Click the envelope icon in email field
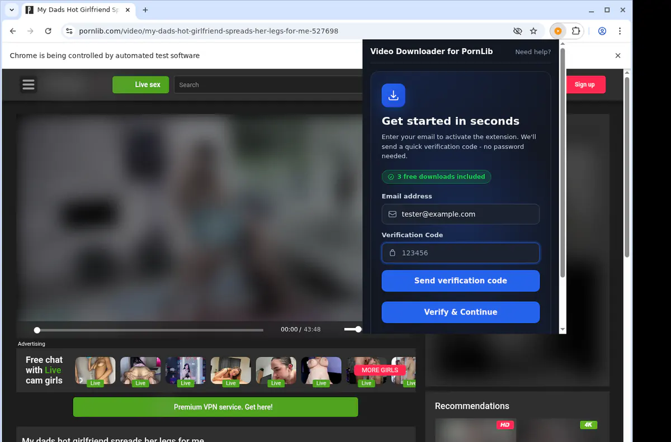This screenshot has height=442, width=671. pyautogui.click(x=392, y=214)
